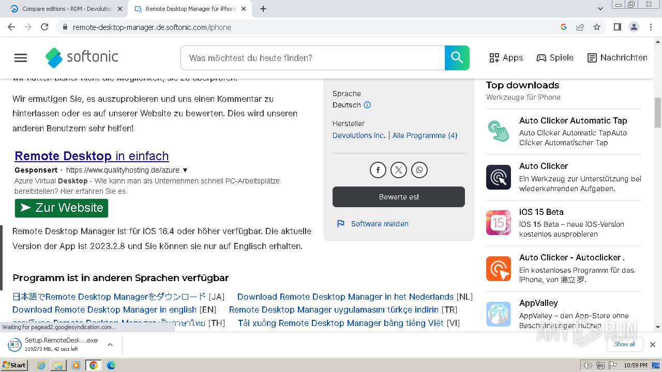Screen dimensions: 662x372
Task: Expand ad options arrow next to qualityhosting URL
Action: (x=185, y=170)
